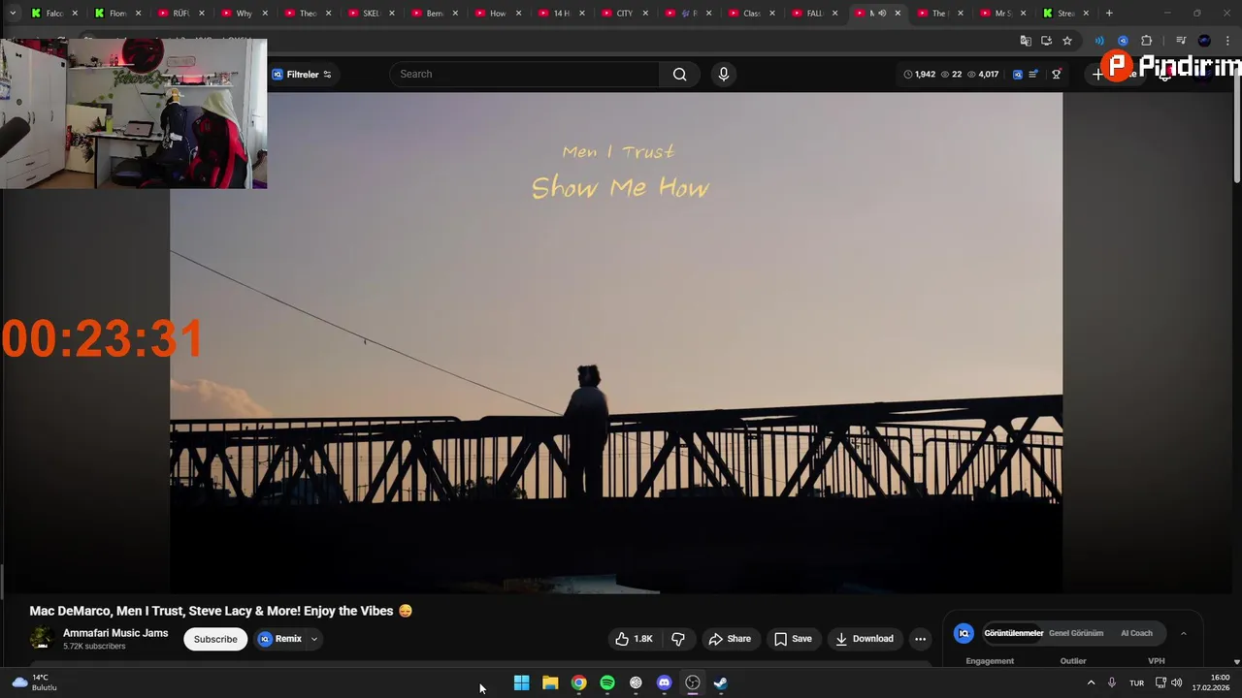Click the YouTube search magnifier button
This screenshot has width=1242, height=698.
(x=679, y=75)
